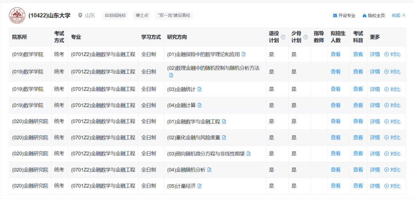Open document icon for (01)金融数学与金融工程 direction
The height and width of the screenshot is (199, 414).
(x=224, y=122)
